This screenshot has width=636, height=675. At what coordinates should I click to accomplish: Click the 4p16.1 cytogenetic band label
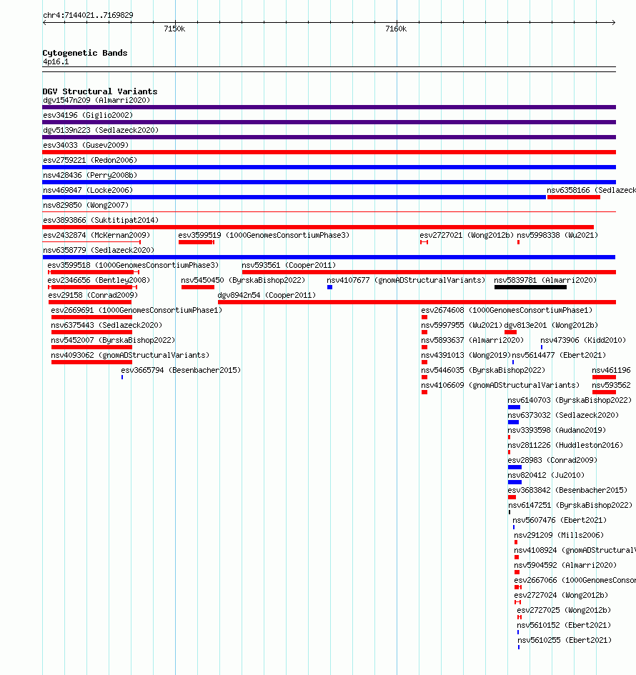[56, 62]
